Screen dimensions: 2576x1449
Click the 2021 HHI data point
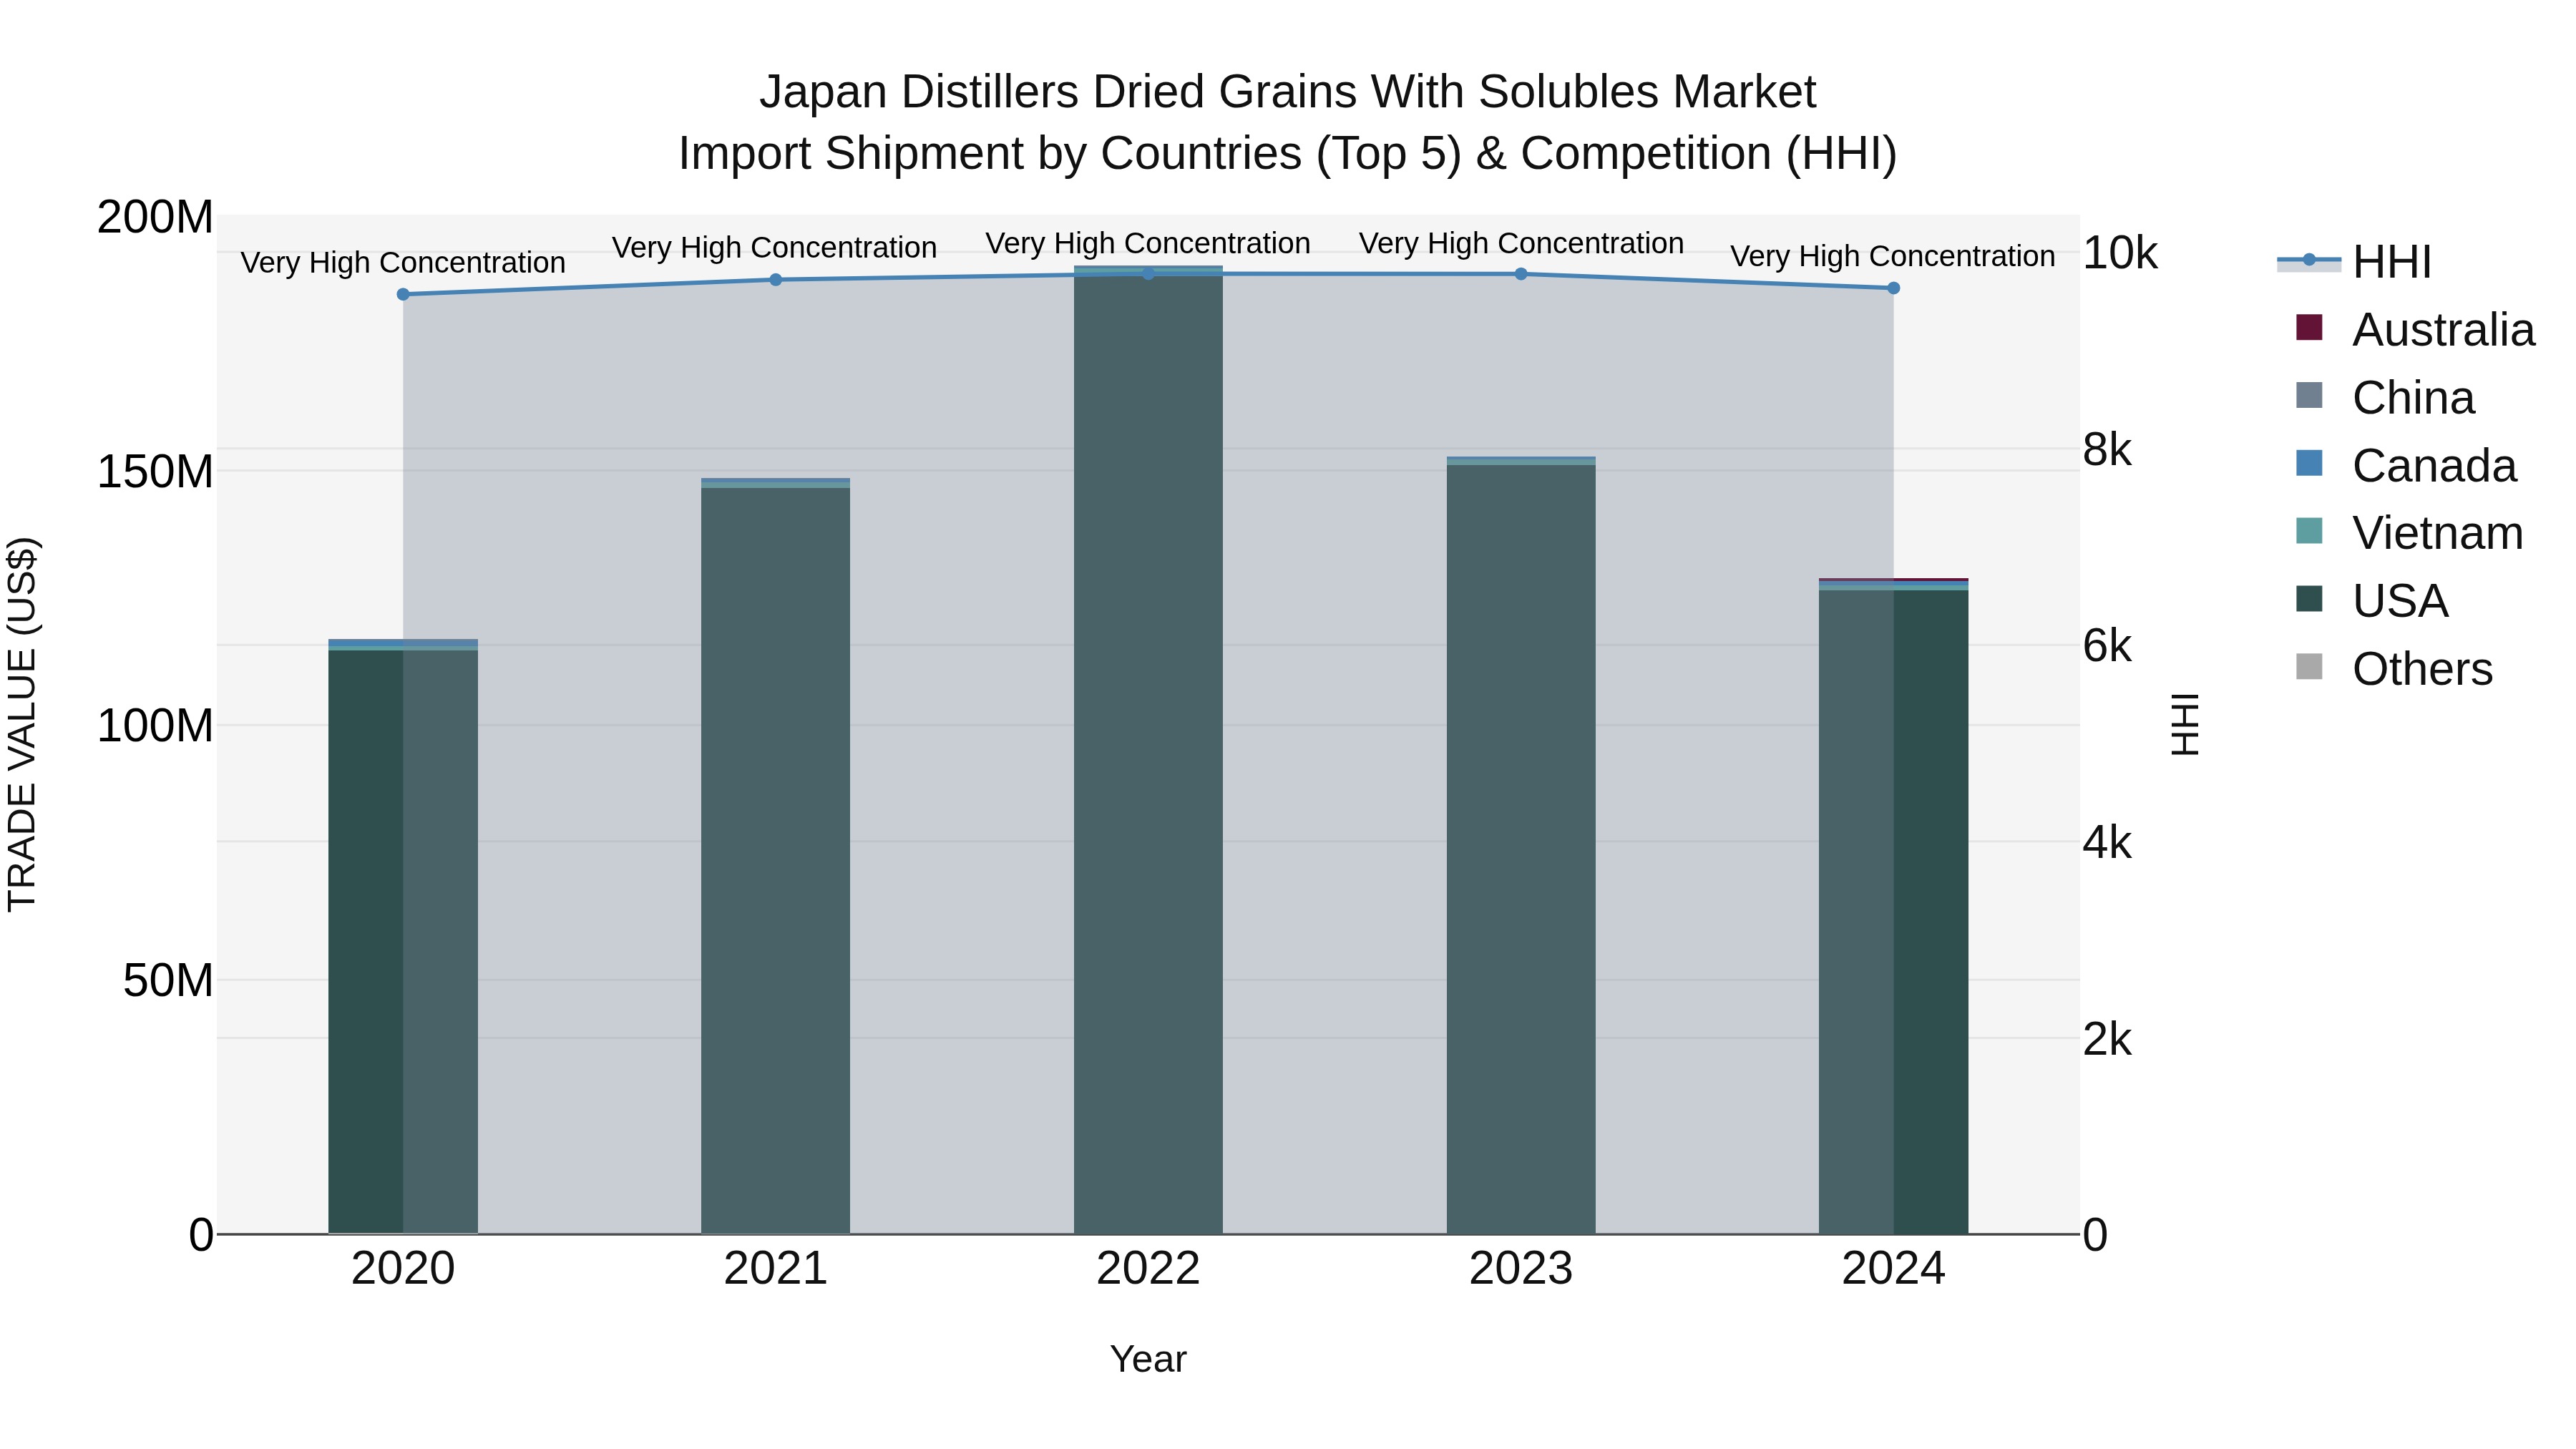pos(775,280)
